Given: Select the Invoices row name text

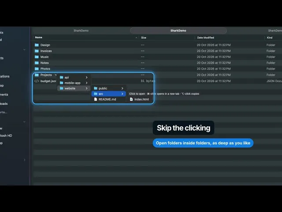Looking at the screenshot, I should click(46, 51).
